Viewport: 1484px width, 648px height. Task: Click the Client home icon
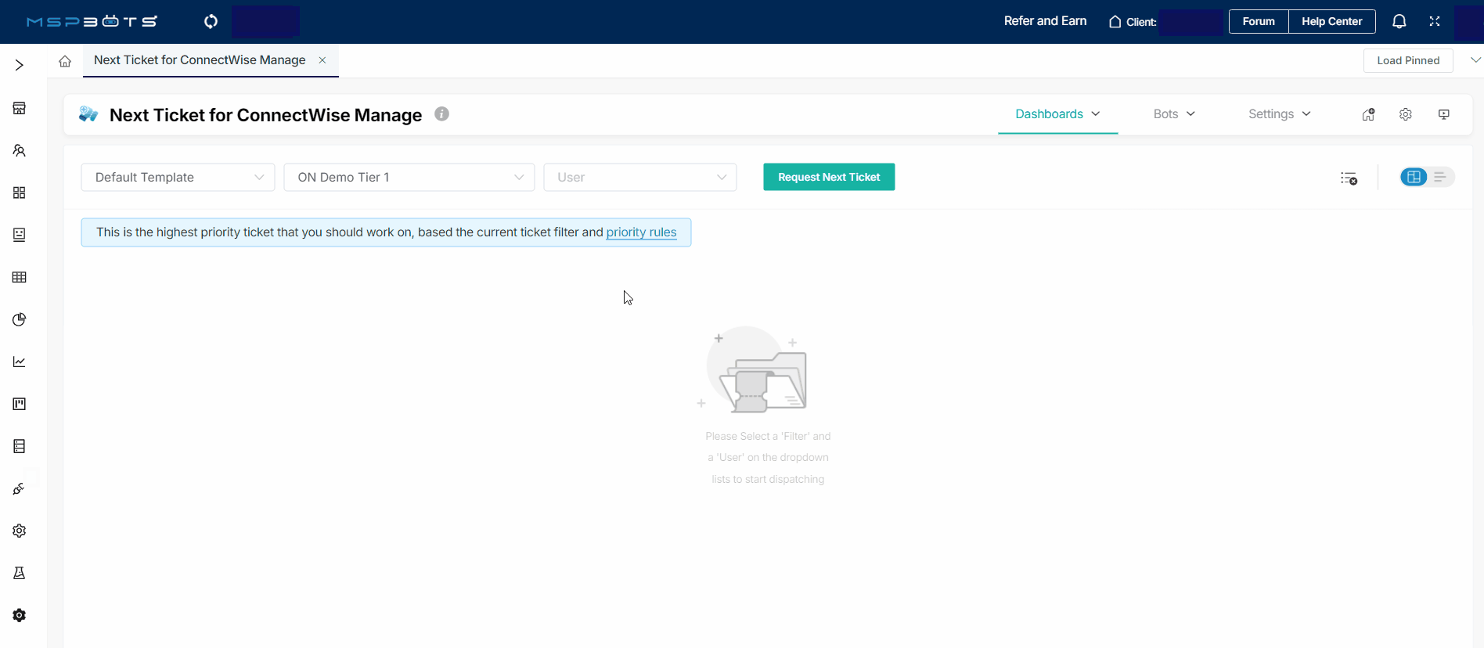pos(1115,22)
